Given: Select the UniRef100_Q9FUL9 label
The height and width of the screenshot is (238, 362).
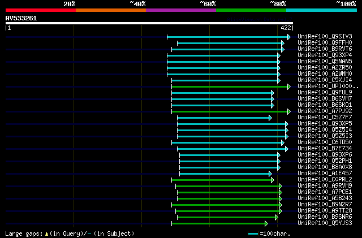Looking at the screenshot, I should [325, 93].
